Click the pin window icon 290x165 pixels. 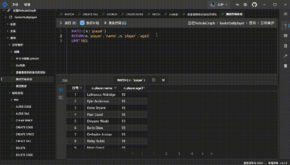pyautogui.click(x=237, y=5)
